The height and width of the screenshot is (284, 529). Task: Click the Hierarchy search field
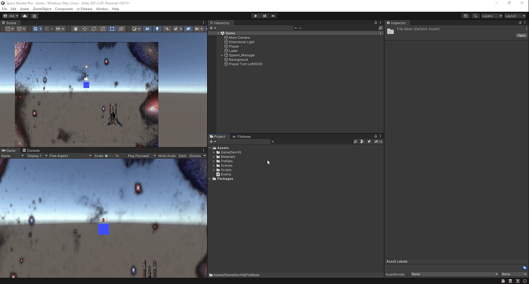click(x=335, y=28)
